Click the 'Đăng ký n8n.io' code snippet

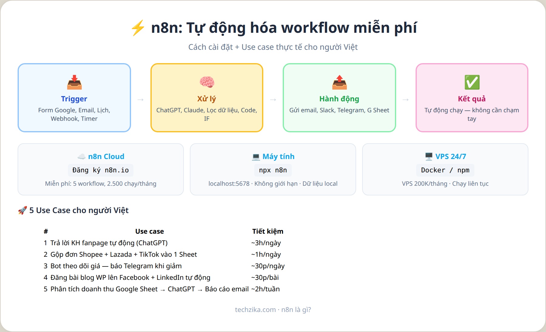click(x=101, y=170)
